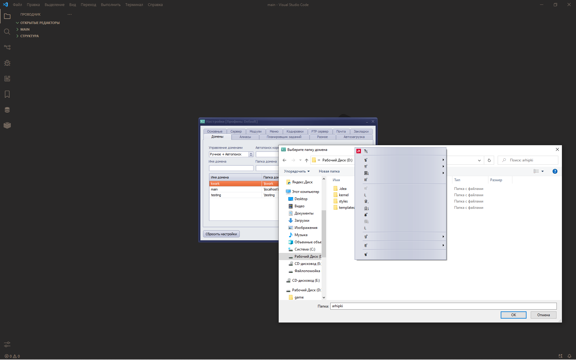This screenshot has height=360, width=576.
Task: Open the Run and Debug bug icon
Action: (x=7, y=63)
